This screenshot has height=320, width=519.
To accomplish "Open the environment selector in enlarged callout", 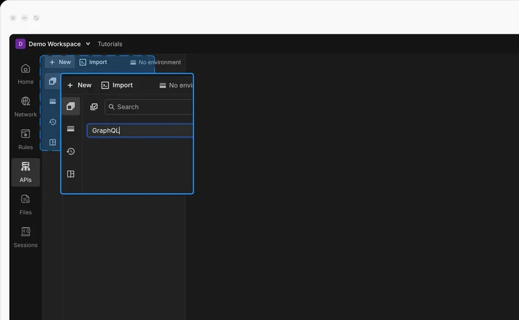I will tap(176, 85).
